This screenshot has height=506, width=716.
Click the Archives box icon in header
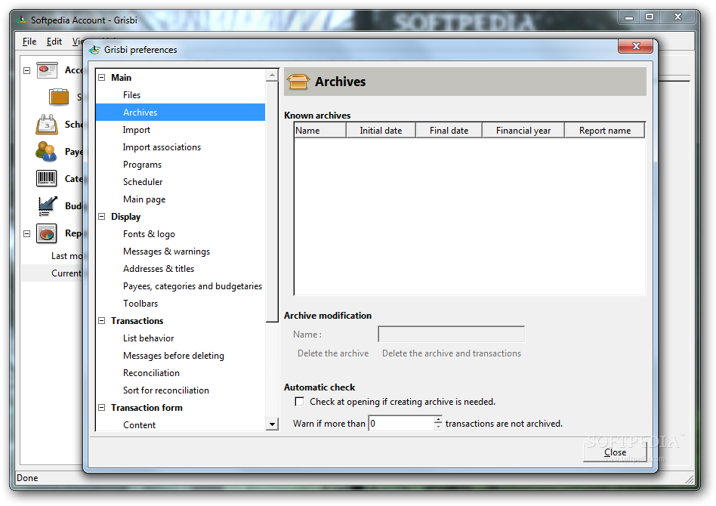[x=298, y=82]
